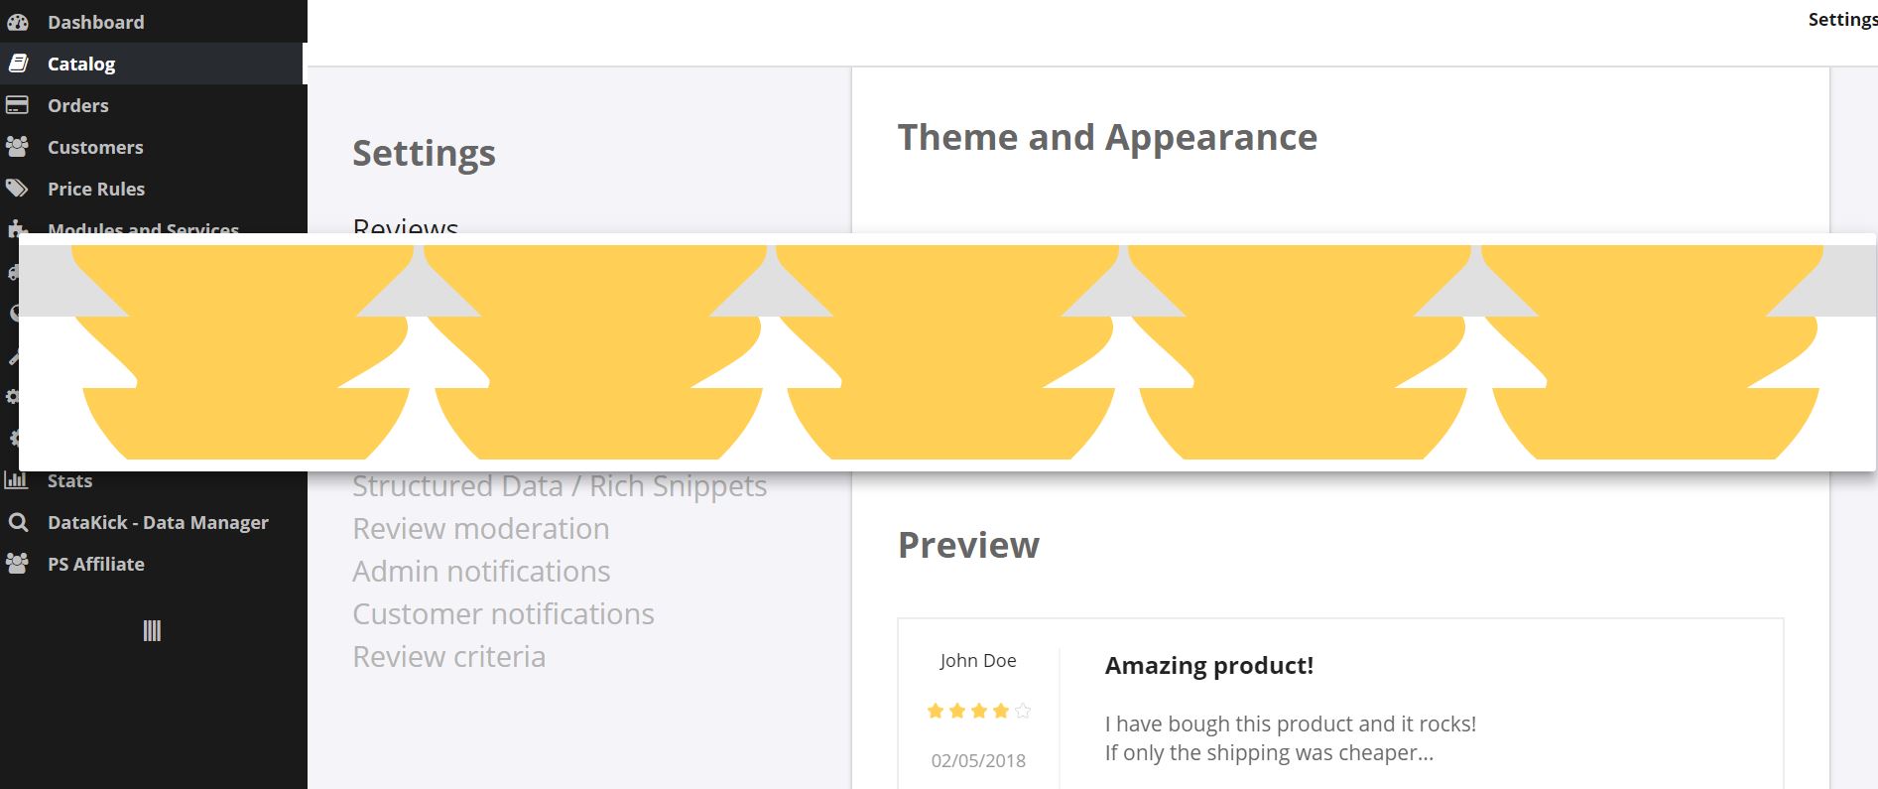Open the Orders menu

[x=78, y=105]
